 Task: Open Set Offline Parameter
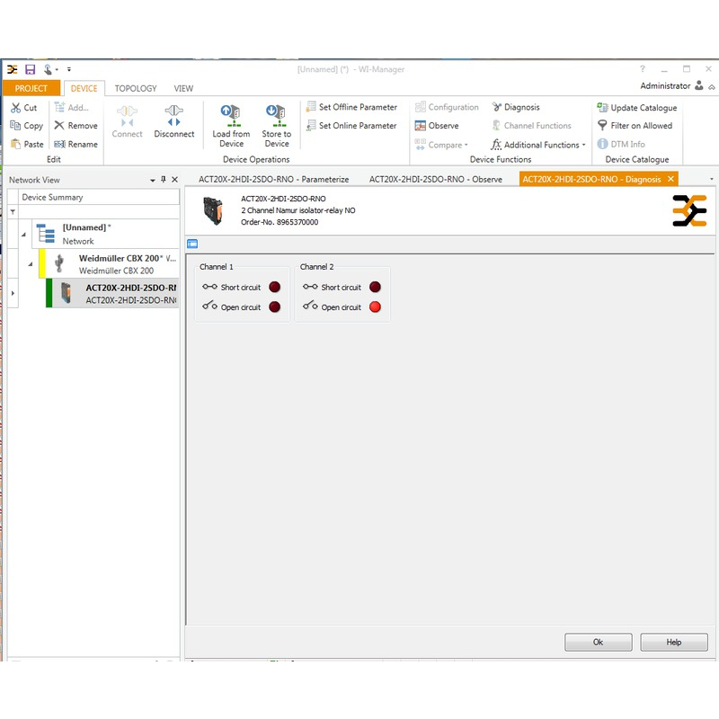[351, 107]
